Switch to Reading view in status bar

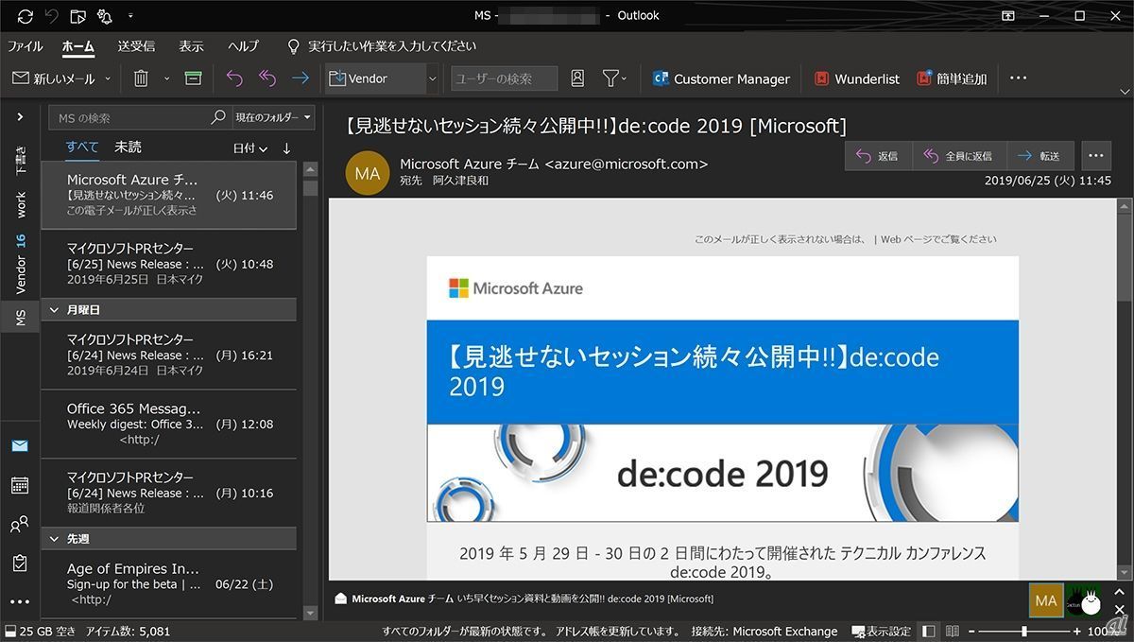tap(953, 631)
